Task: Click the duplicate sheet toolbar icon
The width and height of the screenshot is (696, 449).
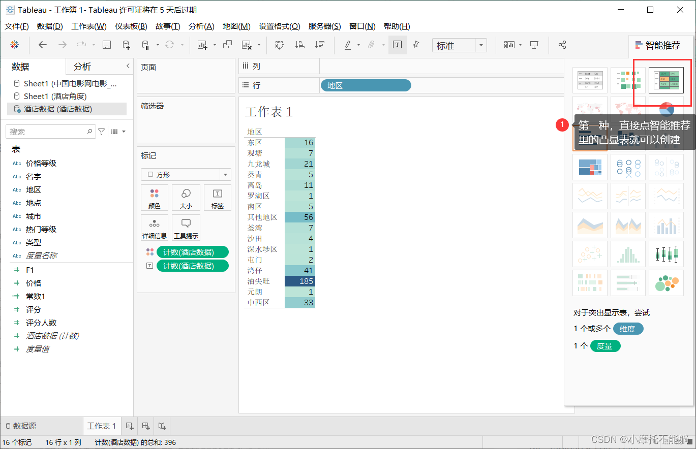Action: pos(227,45)
